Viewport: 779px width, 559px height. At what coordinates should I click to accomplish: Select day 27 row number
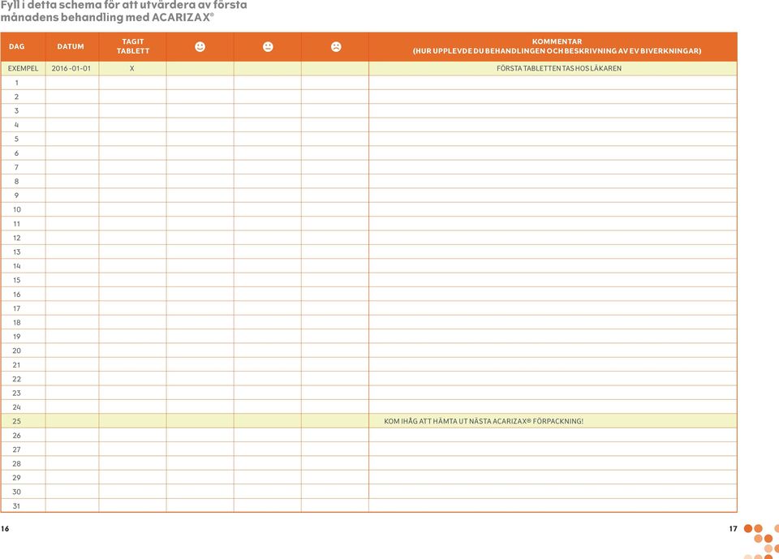pos(17,449)
